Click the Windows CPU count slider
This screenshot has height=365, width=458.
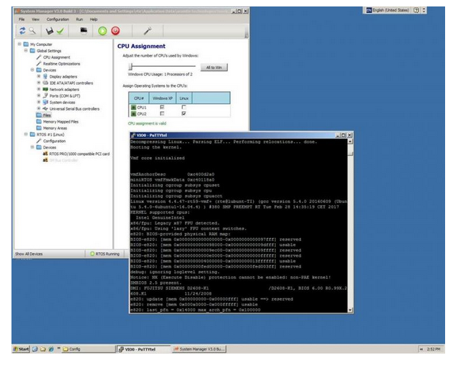(130, 66)
